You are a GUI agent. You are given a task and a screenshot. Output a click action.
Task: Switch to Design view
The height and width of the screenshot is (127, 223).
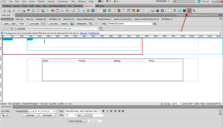[x=22, y=24]
